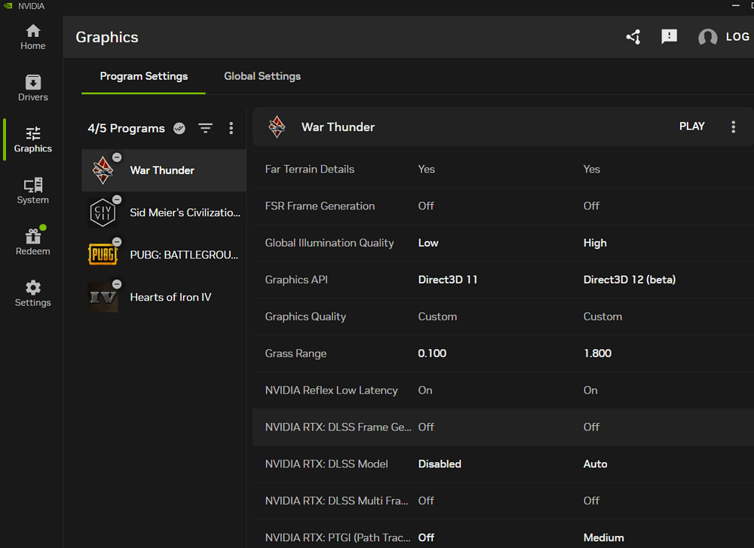
Task: Click NVIDIA Reflex Low Latency row
Action: pos(503,390)
